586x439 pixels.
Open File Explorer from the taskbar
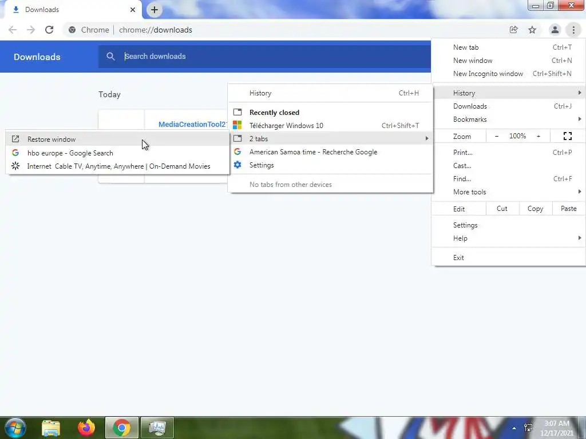tap(51, 428)
